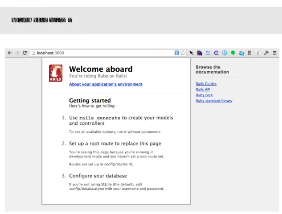Open the italic i info extension
282x214 pixels.
(x=258, y=53)
